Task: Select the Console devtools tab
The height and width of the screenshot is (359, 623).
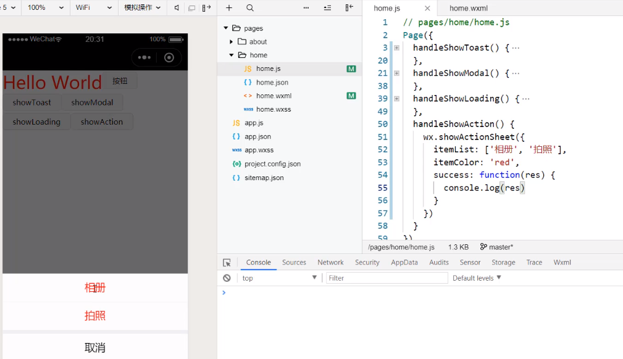Action: (x=258, y=263)
